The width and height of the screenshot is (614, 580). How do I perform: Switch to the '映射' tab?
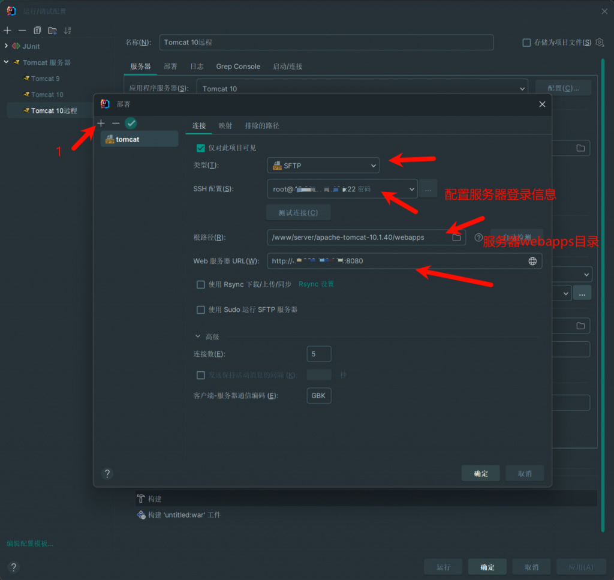225,126
